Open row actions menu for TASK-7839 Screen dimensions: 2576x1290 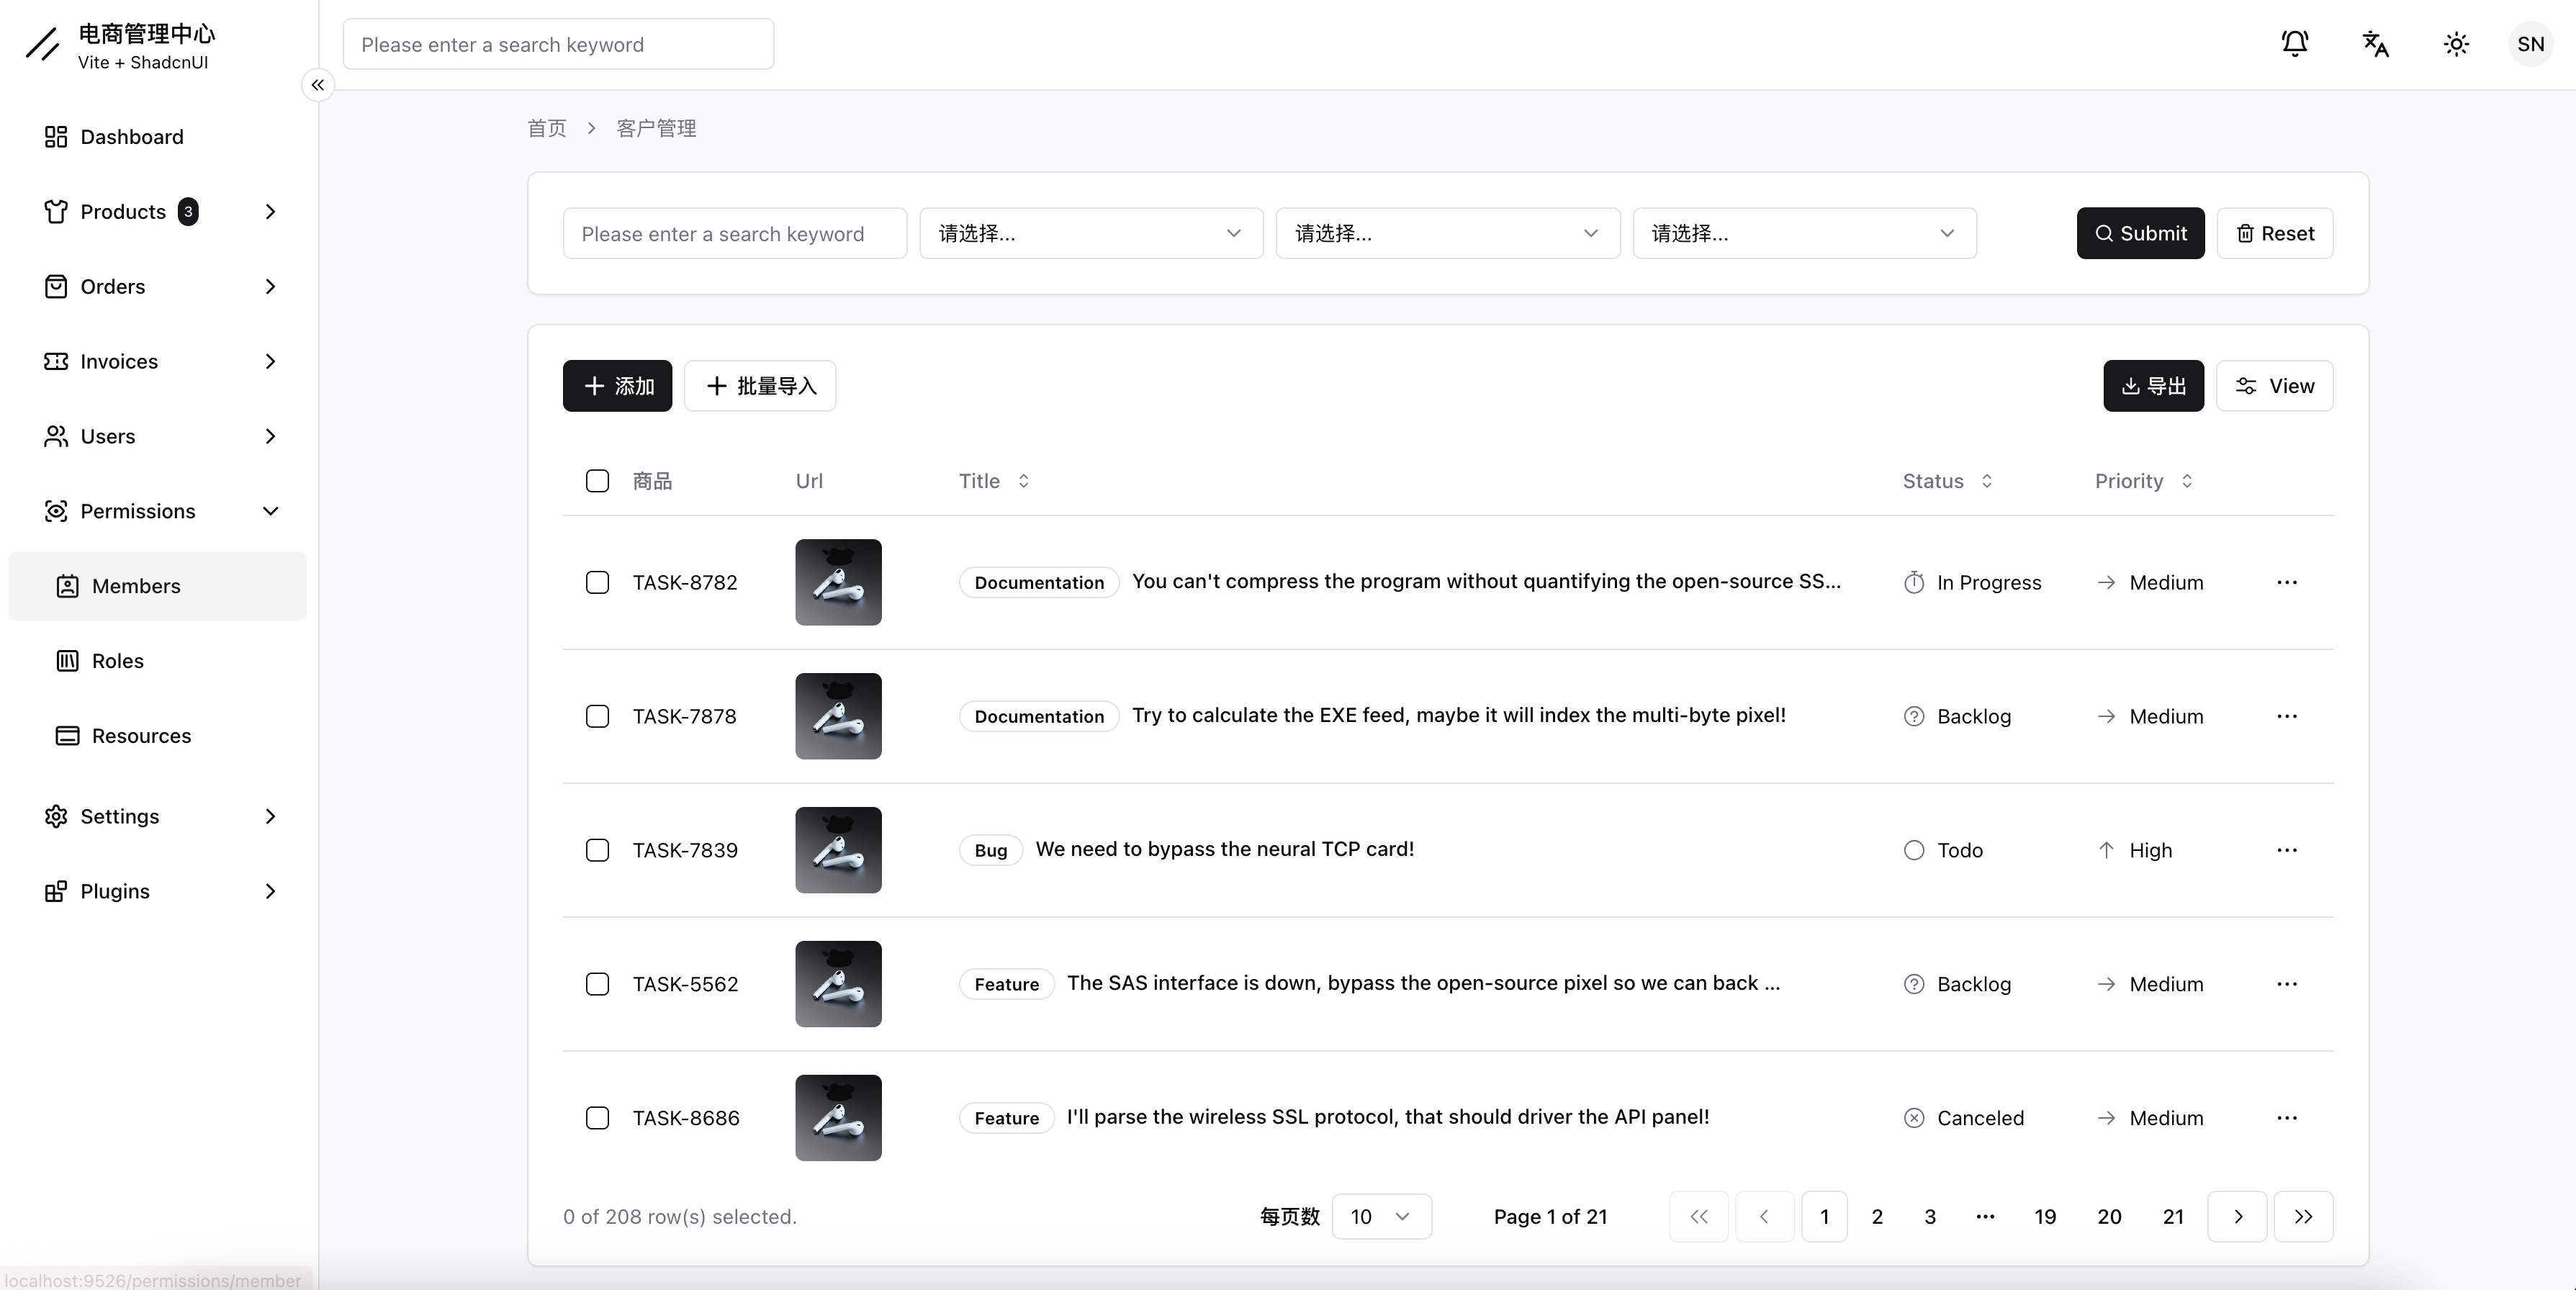tap(2286, 850)
